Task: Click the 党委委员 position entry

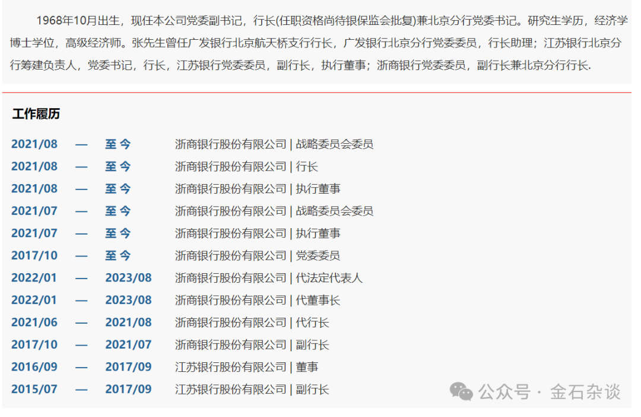Action: click(318, 256)
